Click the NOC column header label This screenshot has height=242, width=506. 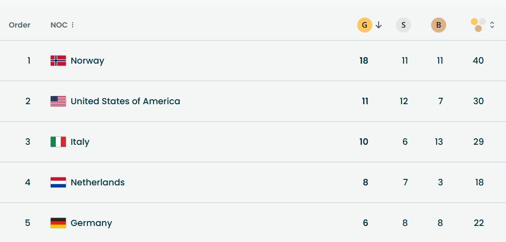click(x=59, y=25)
